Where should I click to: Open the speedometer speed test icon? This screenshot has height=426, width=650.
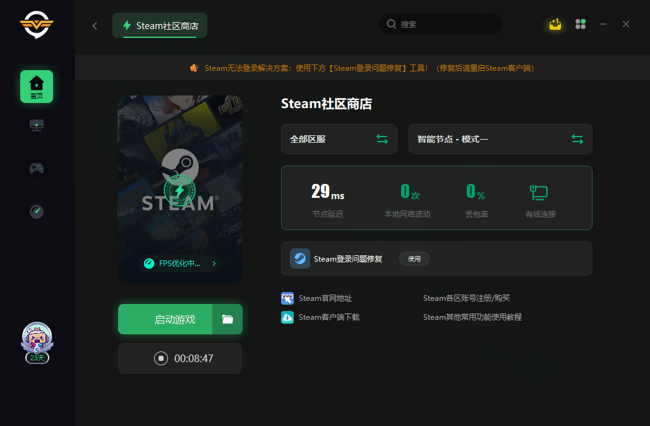pyautogui.click(x=37, y=211)
